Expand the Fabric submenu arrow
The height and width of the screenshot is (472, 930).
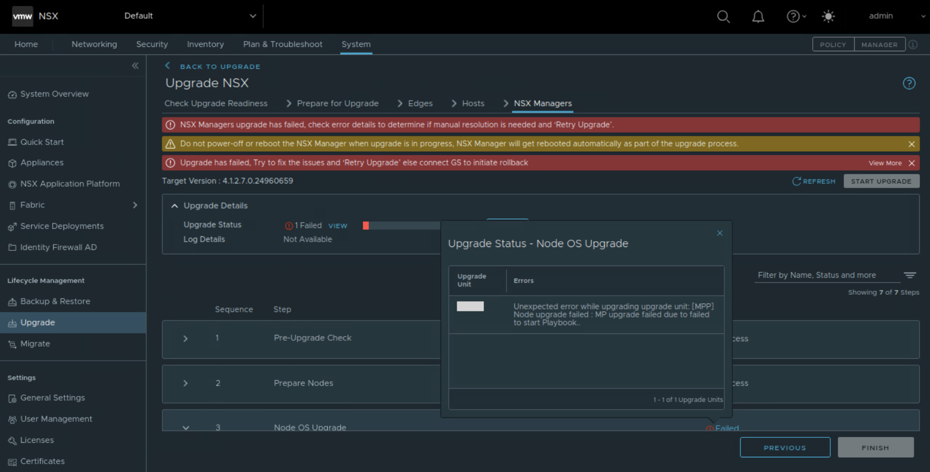click(x=135, y=205)
